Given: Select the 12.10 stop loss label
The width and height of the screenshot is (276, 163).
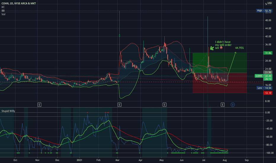Looking at the screenshot, I should coord(268,93).
